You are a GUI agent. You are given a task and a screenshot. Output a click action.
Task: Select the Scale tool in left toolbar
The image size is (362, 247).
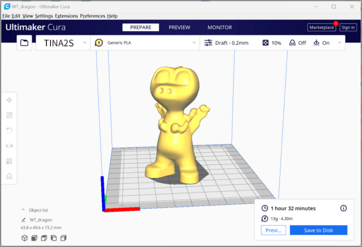9,115
